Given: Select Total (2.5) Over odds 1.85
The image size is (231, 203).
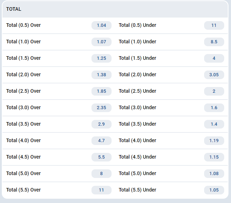Looking at the screenshot, I should pos(101,91).
